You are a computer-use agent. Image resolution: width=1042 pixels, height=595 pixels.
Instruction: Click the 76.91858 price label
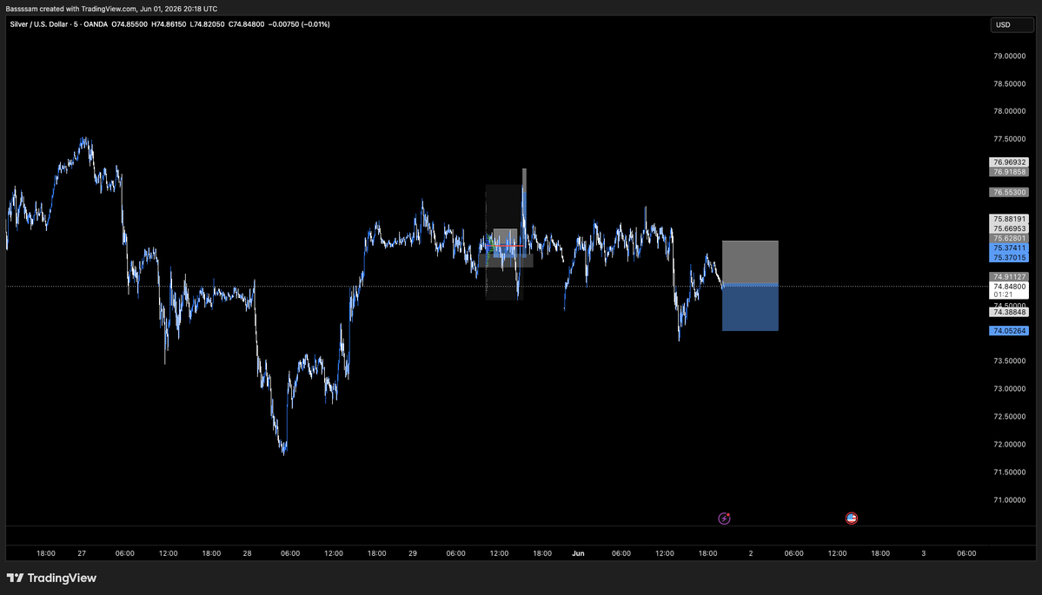point(1009,171)
